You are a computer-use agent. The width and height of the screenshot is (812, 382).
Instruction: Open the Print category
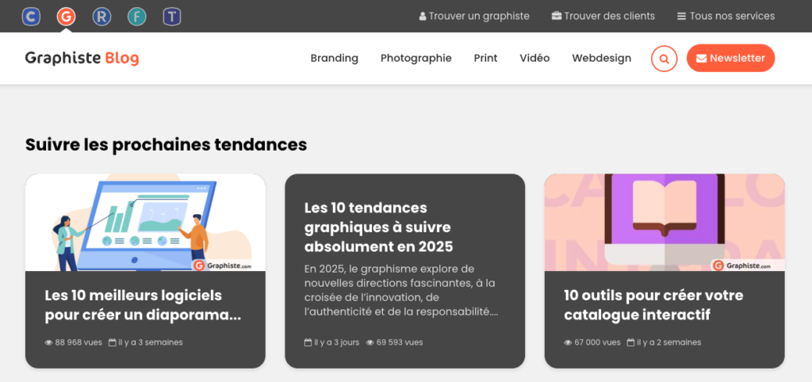coord(485,59)
